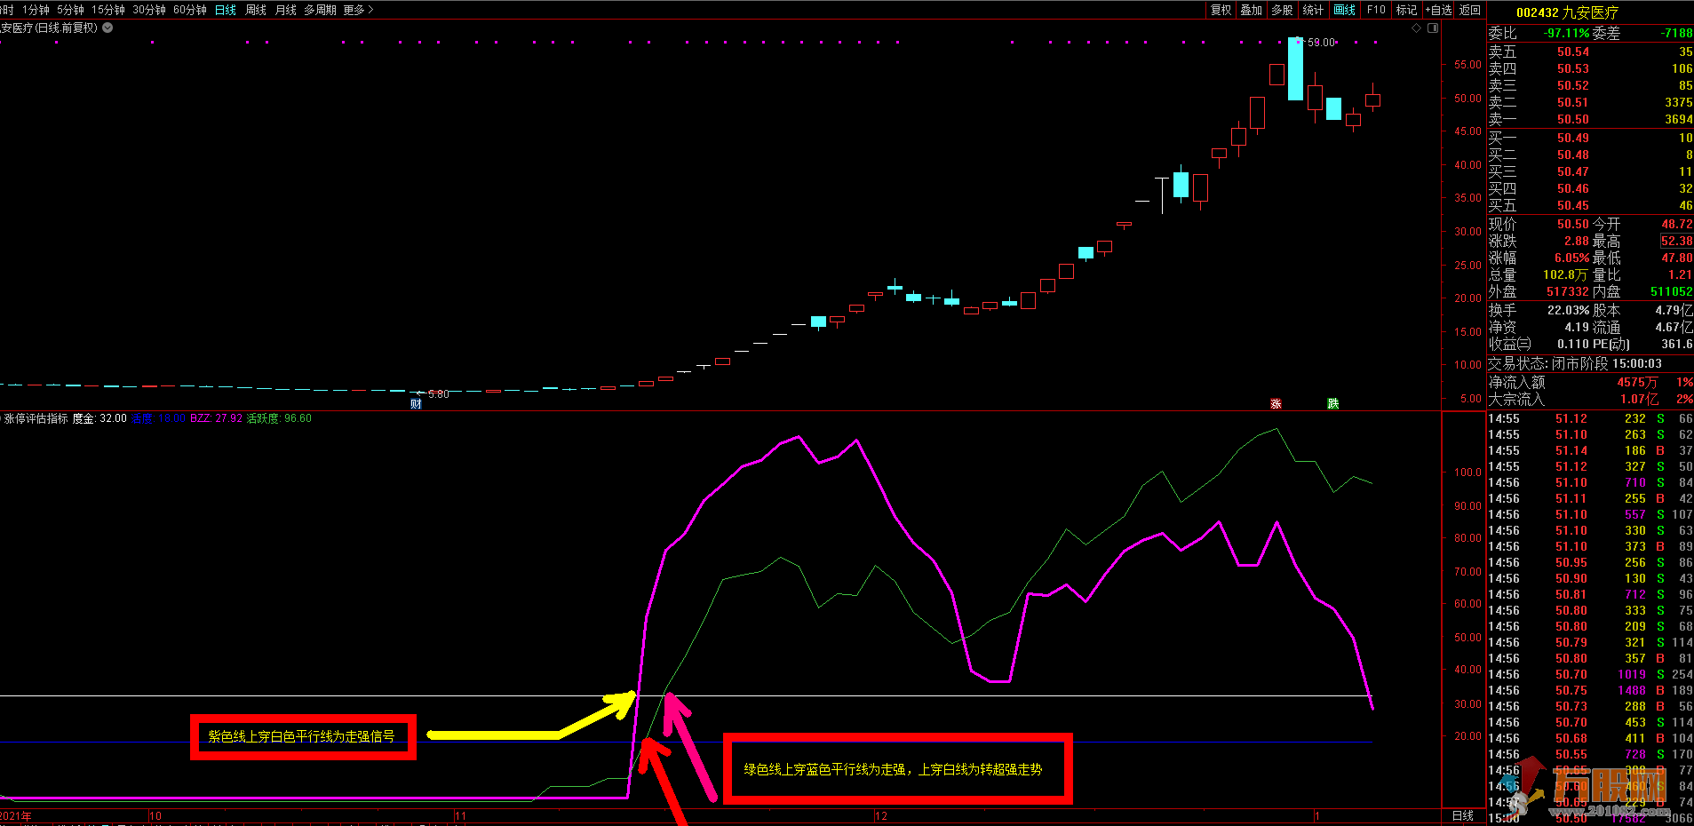Click the 最低 value 47.80
Screen dimensions: 1694x826
click(x=1676, y=258)
